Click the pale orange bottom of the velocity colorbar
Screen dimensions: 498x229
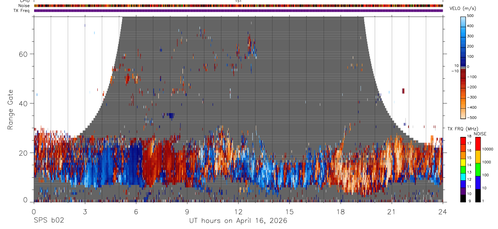point(463,113)
